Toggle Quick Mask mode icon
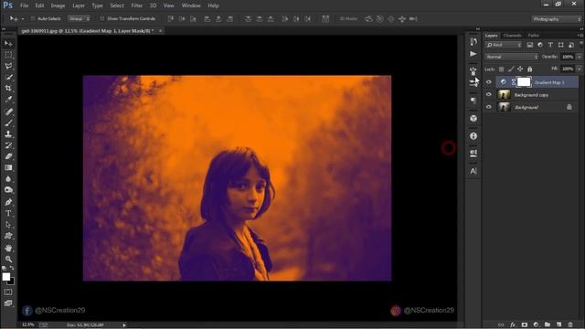This screenshot has height=329, width=585. tap(8, 292)
